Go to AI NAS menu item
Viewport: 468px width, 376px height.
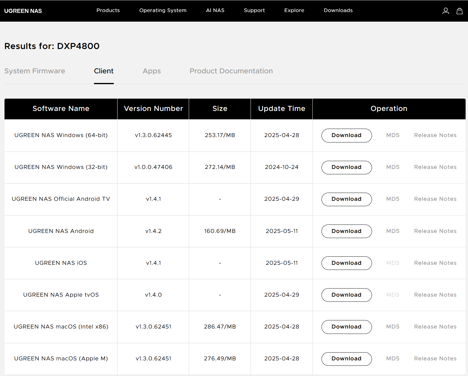pos(215,10)
